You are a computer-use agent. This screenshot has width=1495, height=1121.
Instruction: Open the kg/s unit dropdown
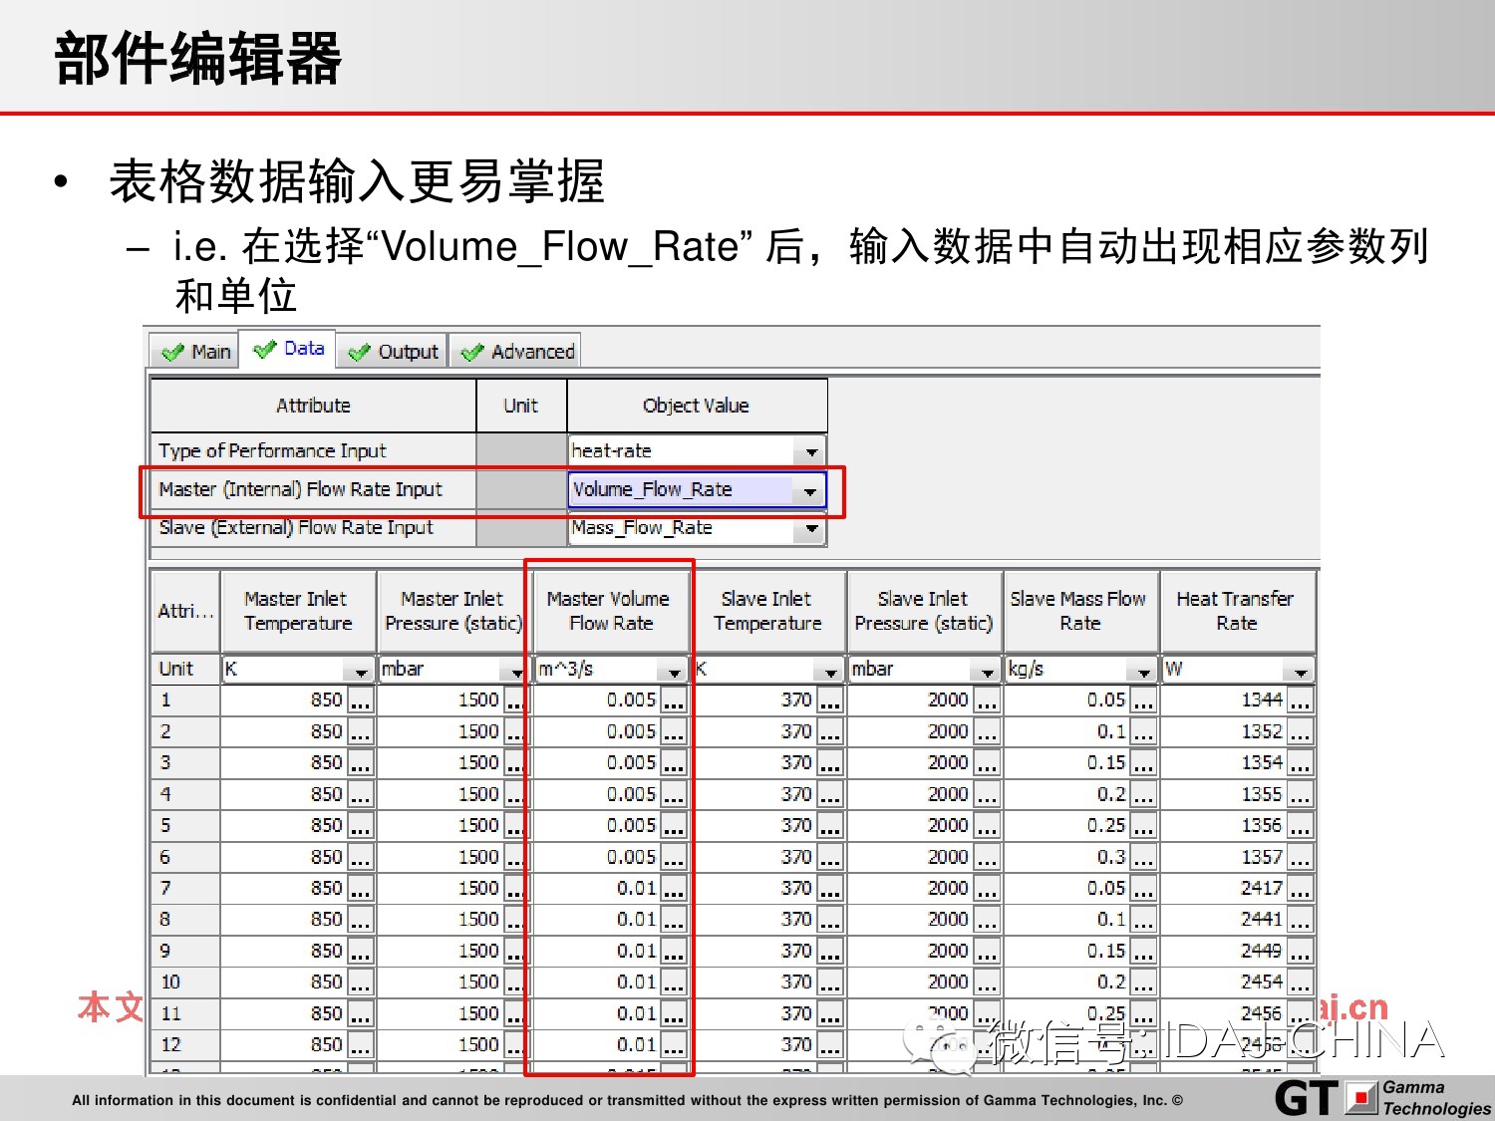pyautogui.click(x=1143, y=671)
